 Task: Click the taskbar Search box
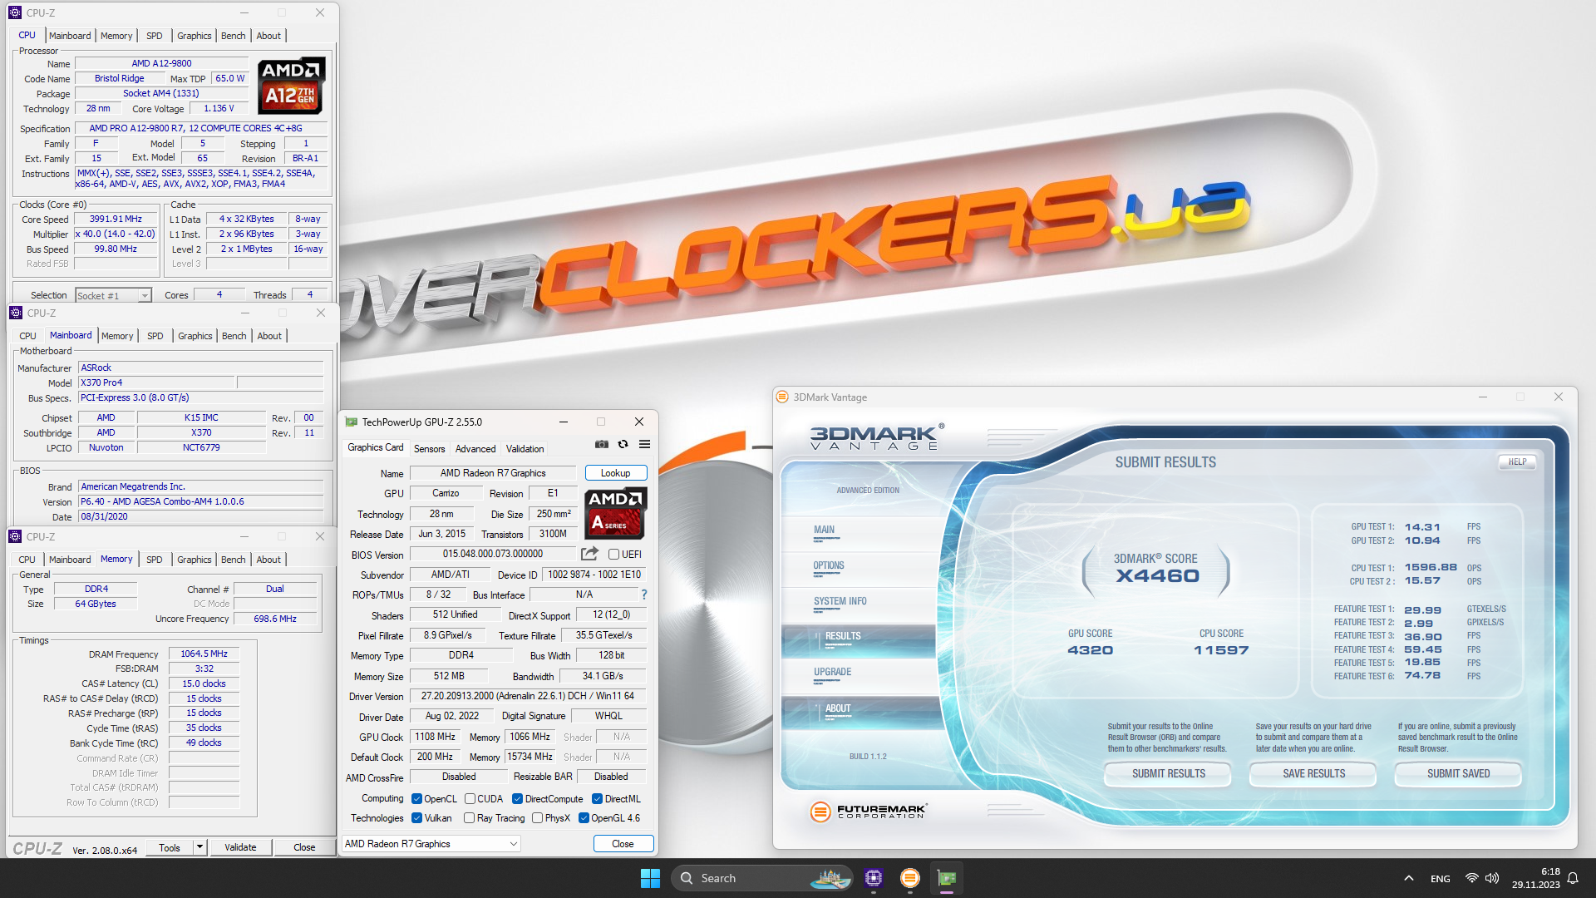(x=761, y=878)
